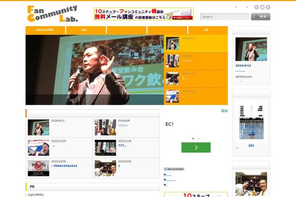
Task: Focus the SEARCH input field
Action: point(224,17)
